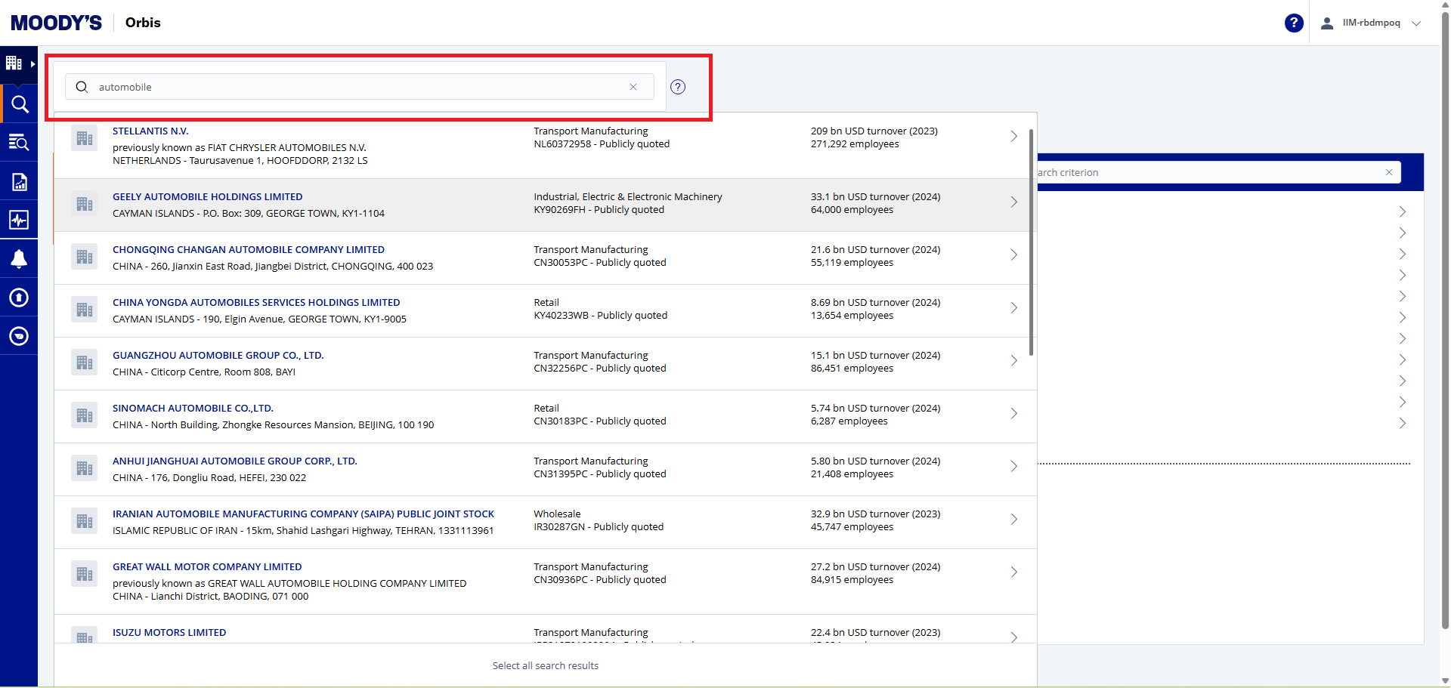Open the list search icon in sidebar
The height and width of the screenshot is (688, 1451).
(x=19, y=142)
